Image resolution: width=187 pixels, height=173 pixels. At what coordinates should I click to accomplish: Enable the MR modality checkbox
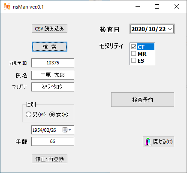[133, 54]
